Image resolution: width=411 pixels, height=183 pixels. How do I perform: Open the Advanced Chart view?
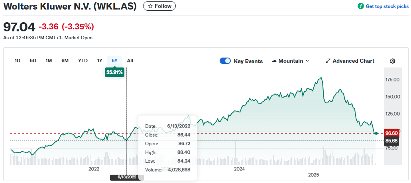pyautogui.click(x=353, y=61)
